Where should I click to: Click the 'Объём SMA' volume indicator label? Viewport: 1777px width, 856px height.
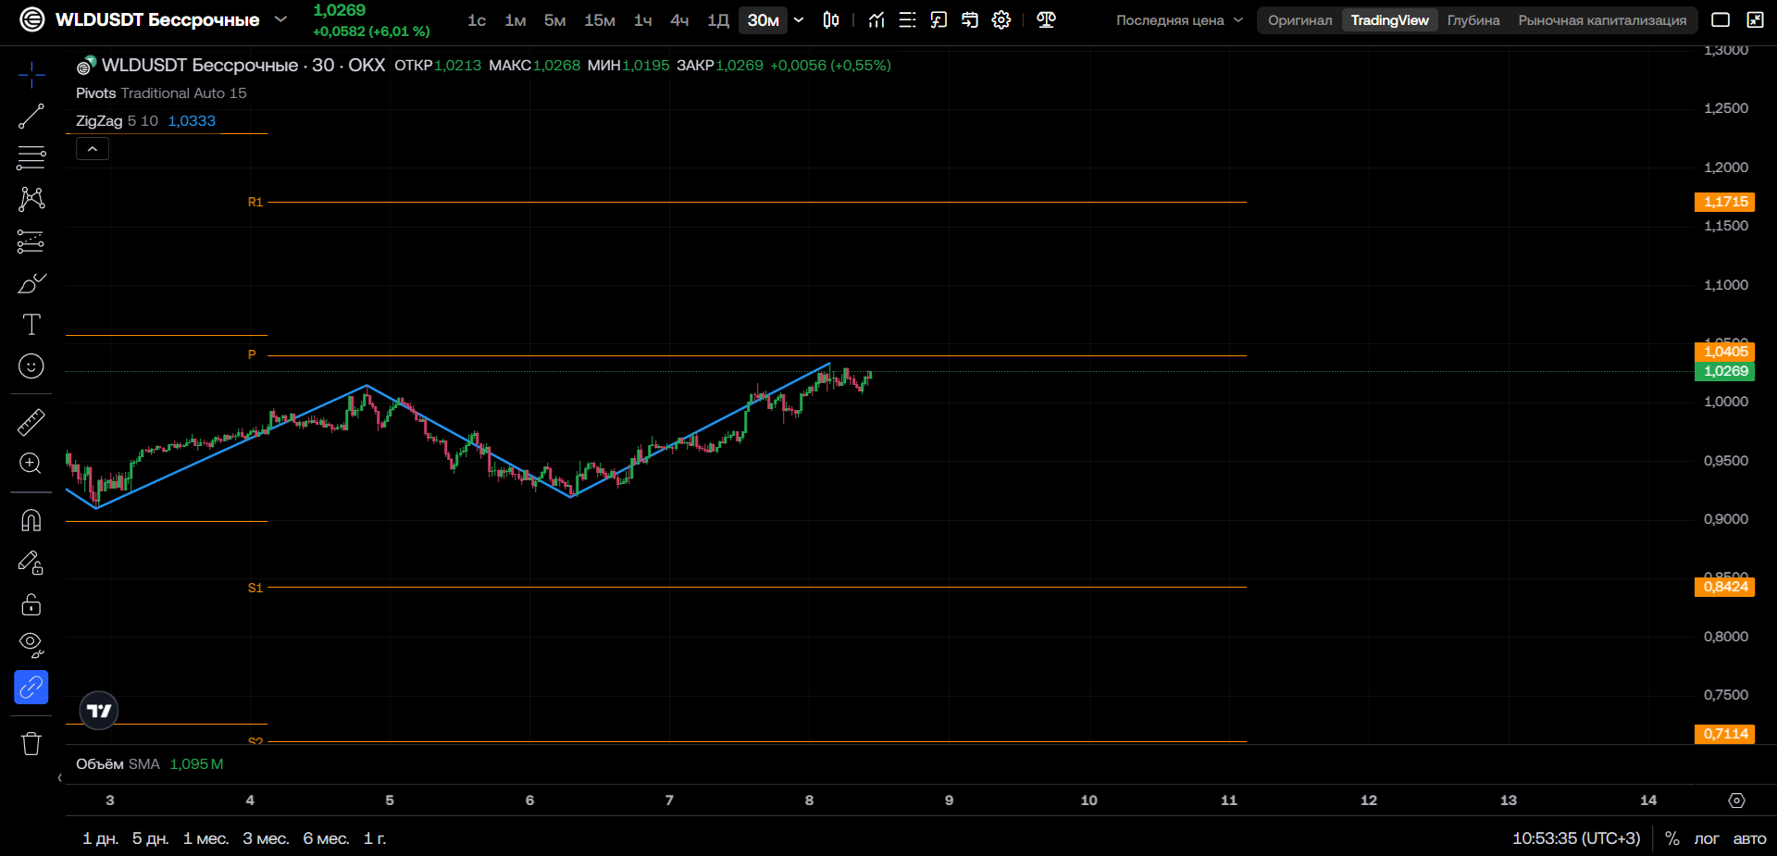click(x=118, y=764)
